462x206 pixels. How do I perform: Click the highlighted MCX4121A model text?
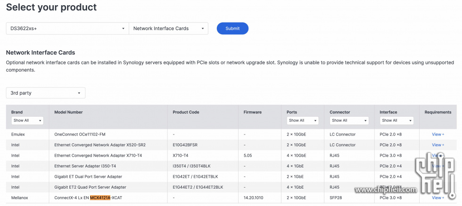[100, 198]
